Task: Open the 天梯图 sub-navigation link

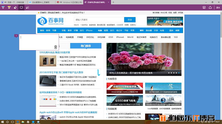Action: (x=80, y=37)
